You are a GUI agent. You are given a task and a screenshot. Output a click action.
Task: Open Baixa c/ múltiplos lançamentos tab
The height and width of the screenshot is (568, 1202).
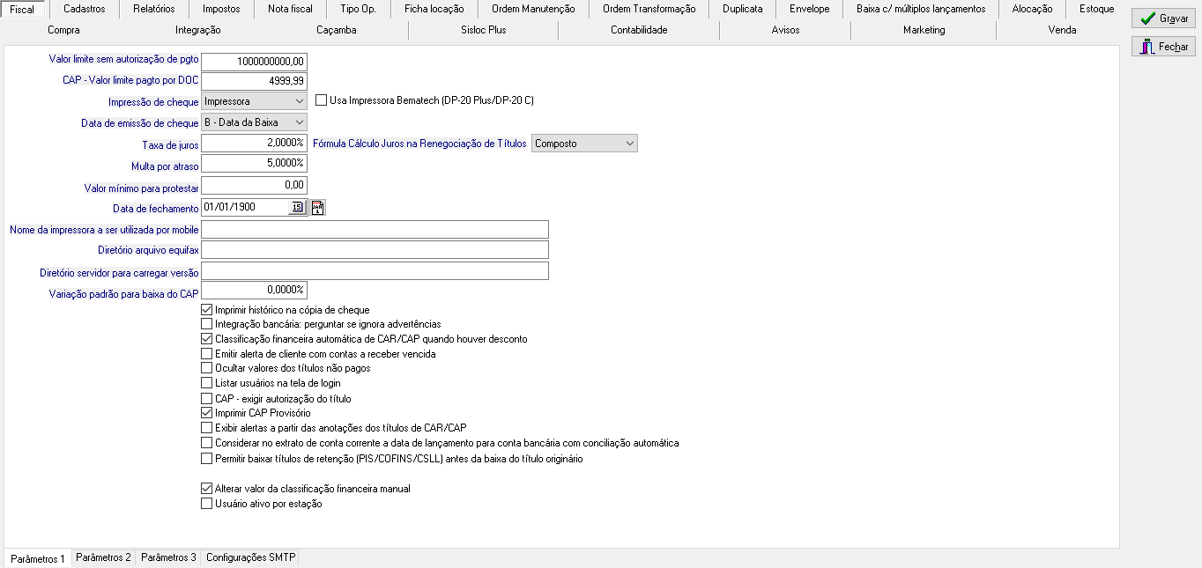[x=921, y=9]
